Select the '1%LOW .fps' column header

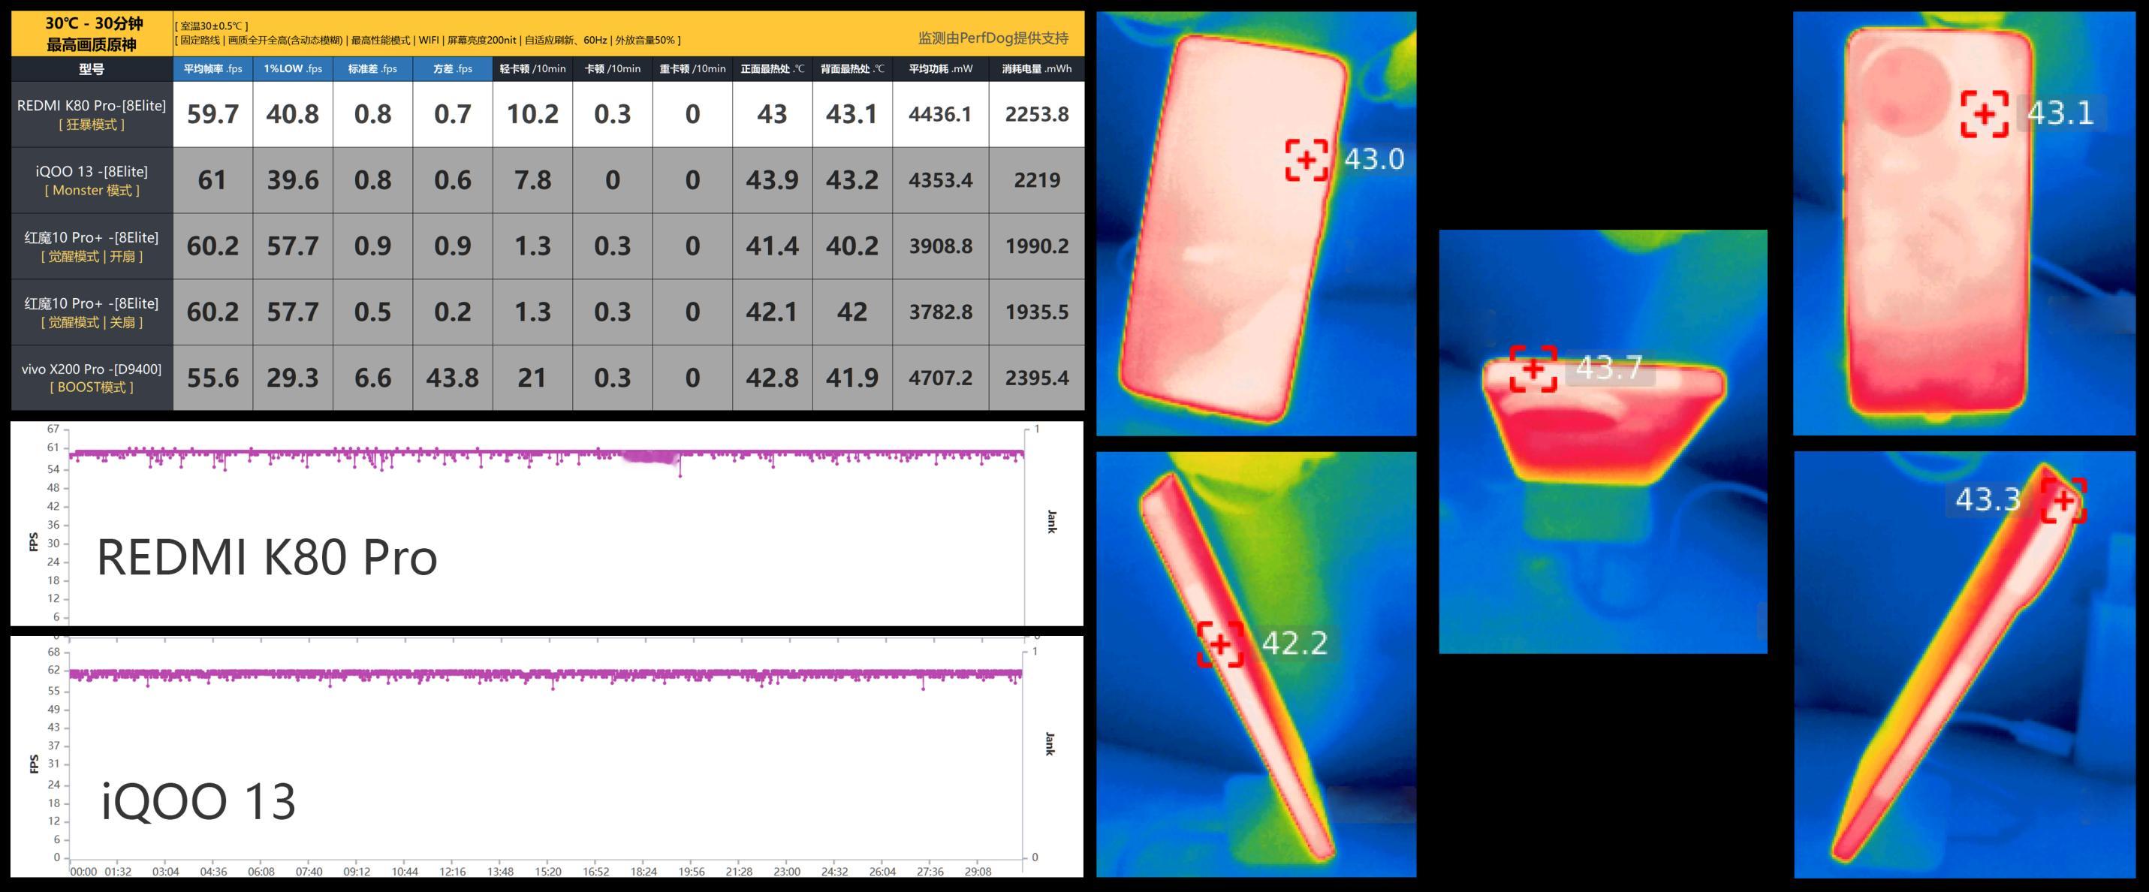pyautogui.click(x=293, y=69)
